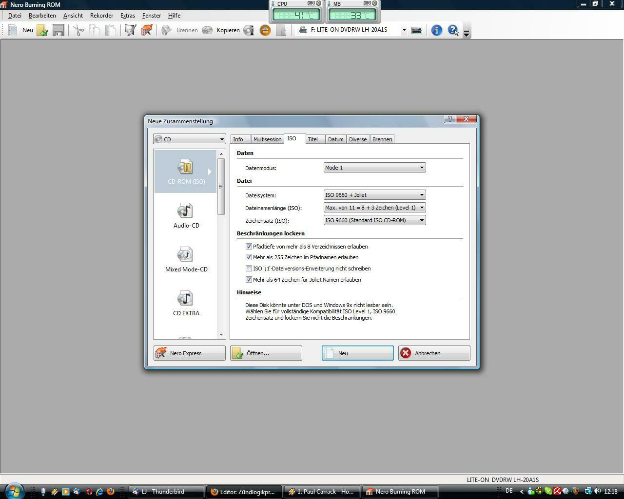
Task: Click Kopieren disc copy toolbar button
Action: [x=221, y=30]
